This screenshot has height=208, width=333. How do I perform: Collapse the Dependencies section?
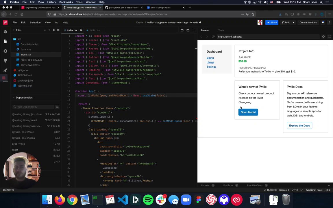pyautogui.click(x=14, y=98)
